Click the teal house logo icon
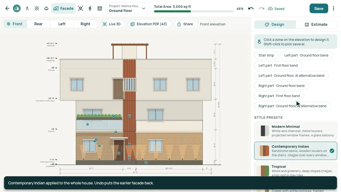This screenshot has height=192, width=341. (17, 9)
